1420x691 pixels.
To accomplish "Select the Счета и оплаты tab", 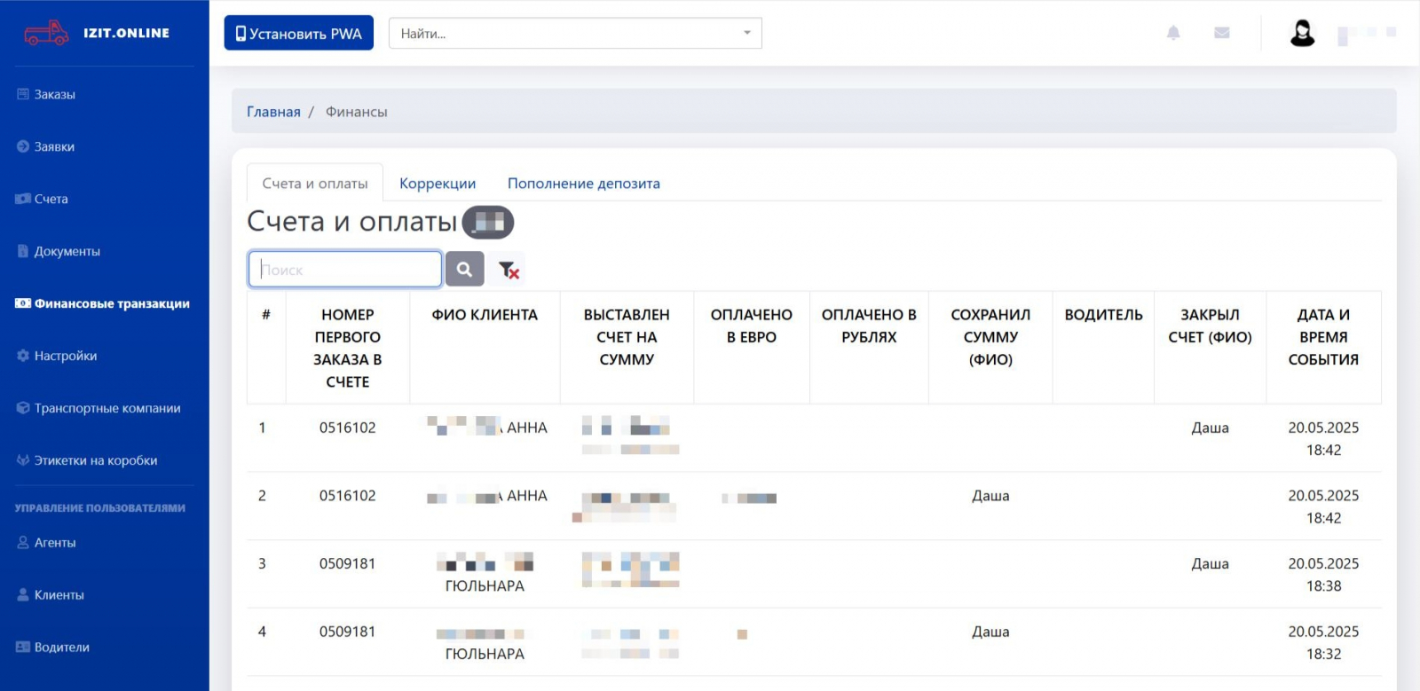I will click(x=315, y=184).
